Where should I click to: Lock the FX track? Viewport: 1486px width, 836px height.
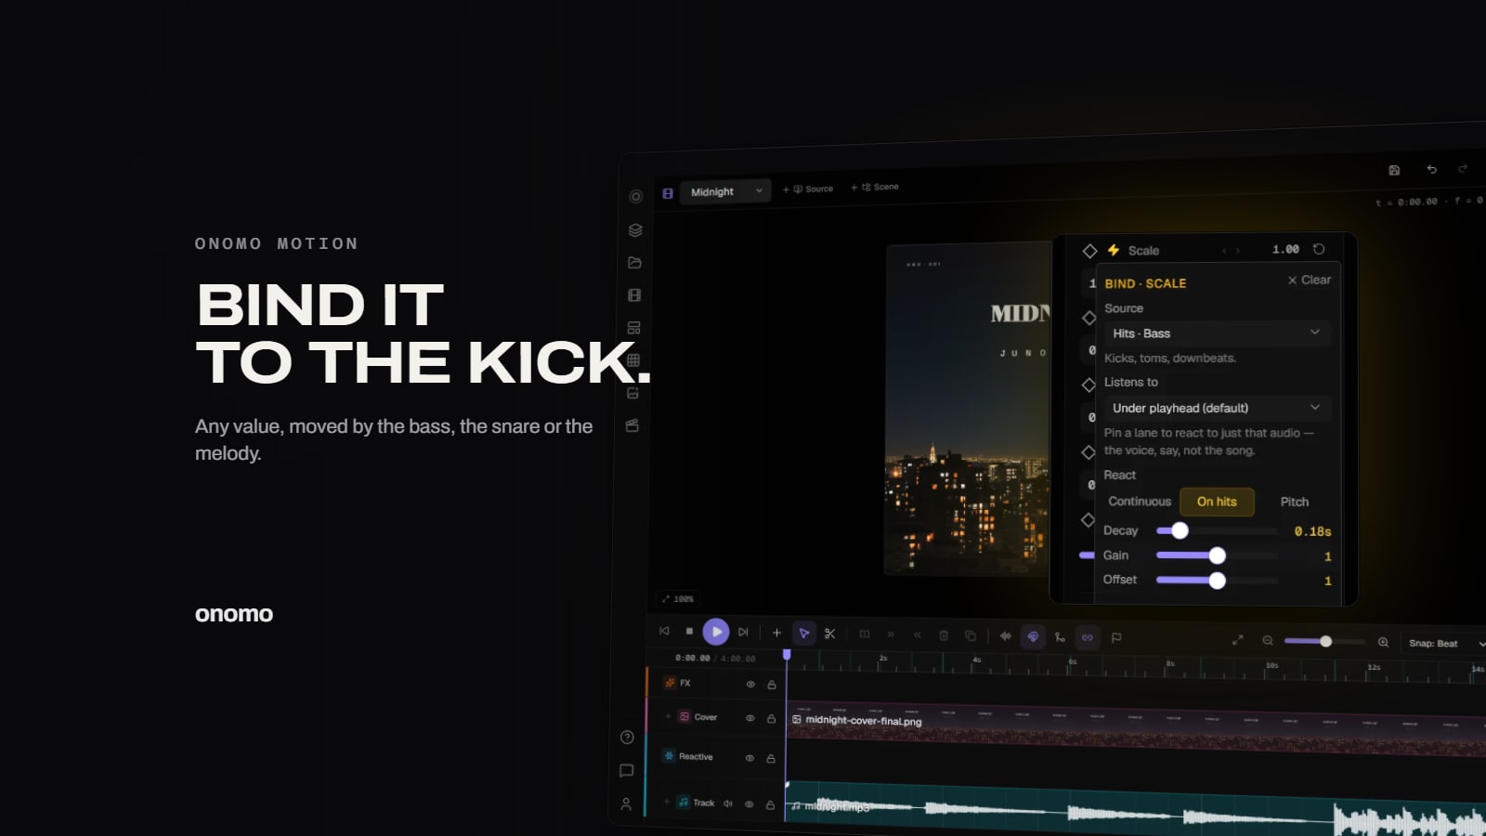point(772,685)
